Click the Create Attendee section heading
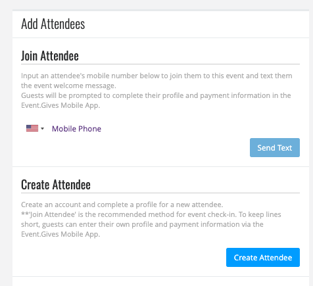 pyautogui.click(x=56, y=185)
